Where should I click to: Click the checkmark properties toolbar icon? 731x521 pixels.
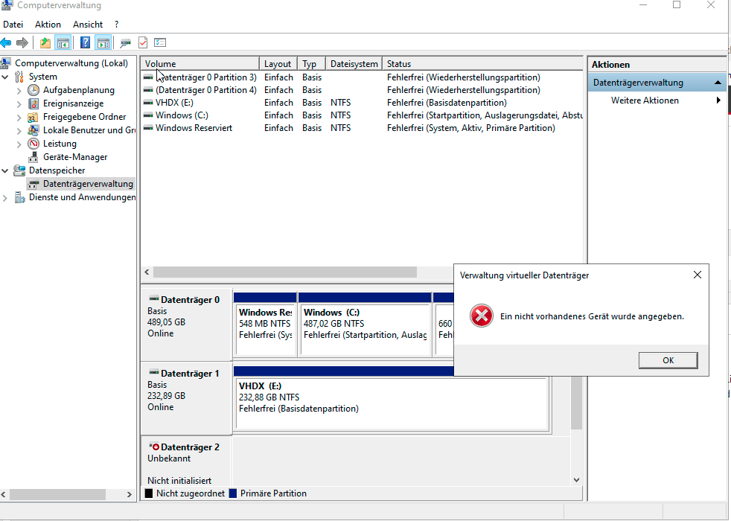143,43
